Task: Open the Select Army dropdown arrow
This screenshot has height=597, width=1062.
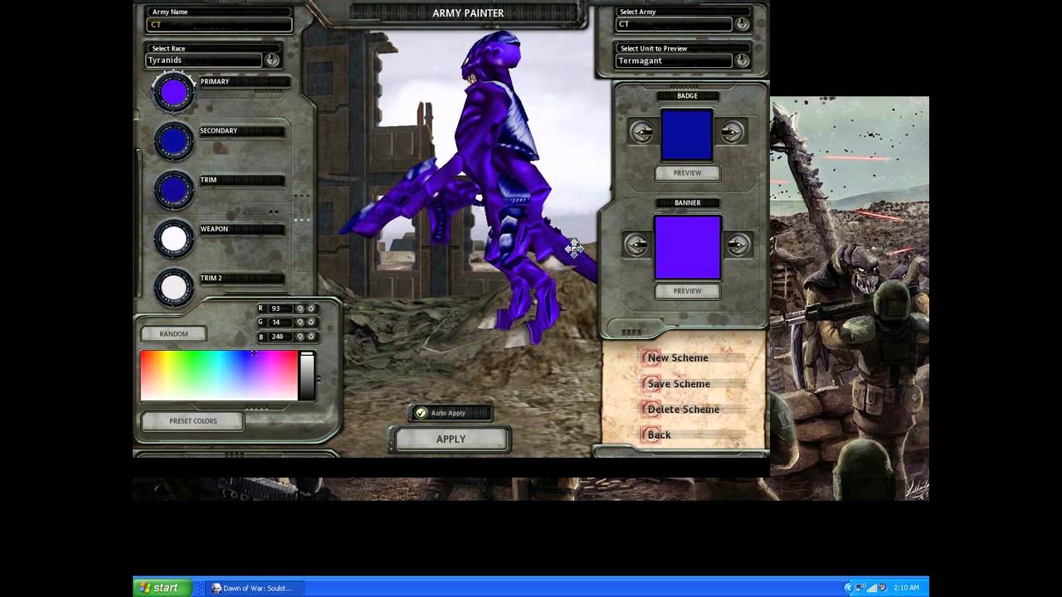Action: click(742, 24)
